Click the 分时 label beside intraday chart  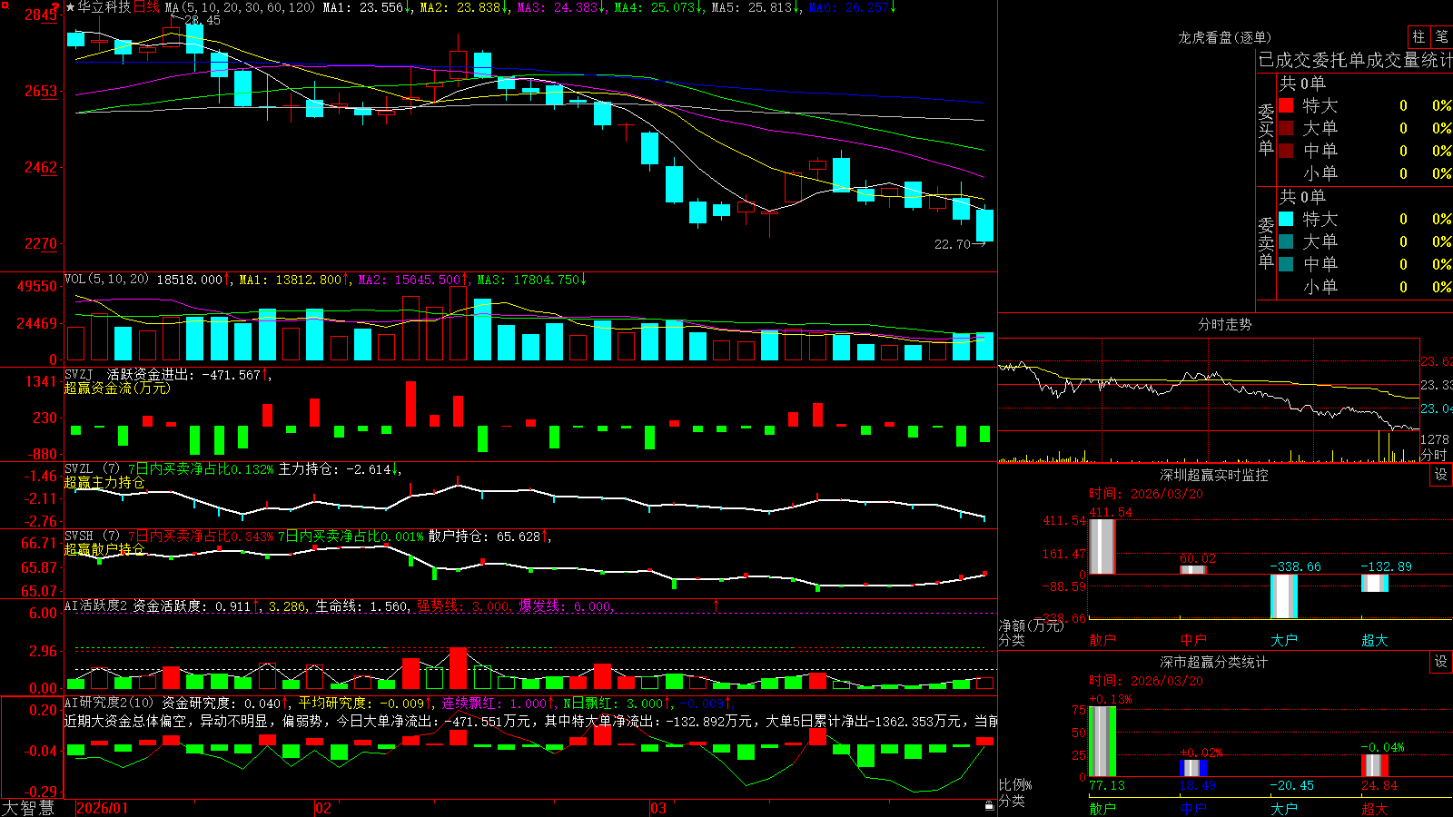(x=1434, y=454)
